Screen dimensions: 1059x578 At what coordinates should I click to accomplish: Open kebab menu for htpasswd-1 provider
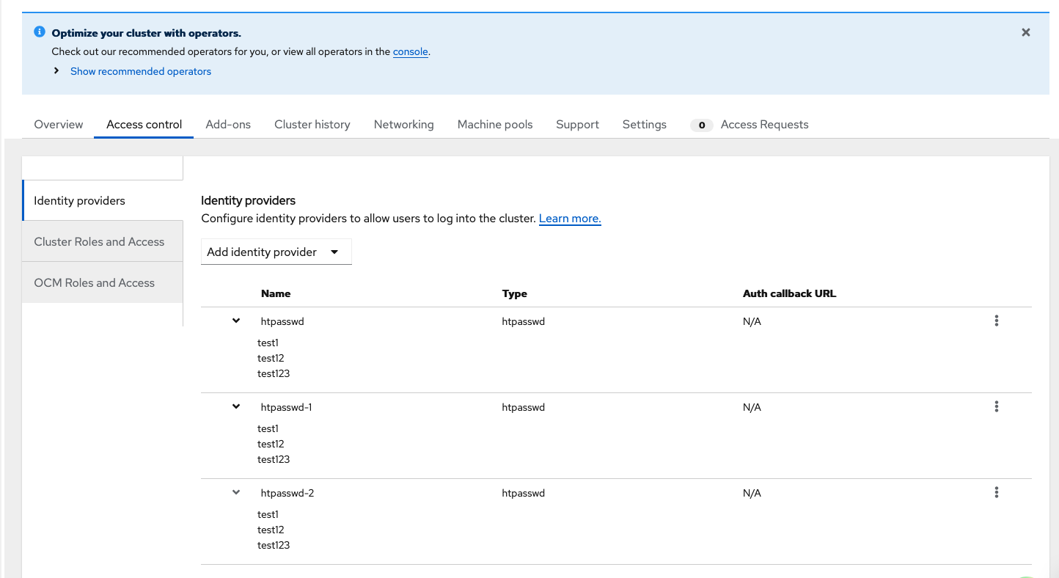[996, 406]
